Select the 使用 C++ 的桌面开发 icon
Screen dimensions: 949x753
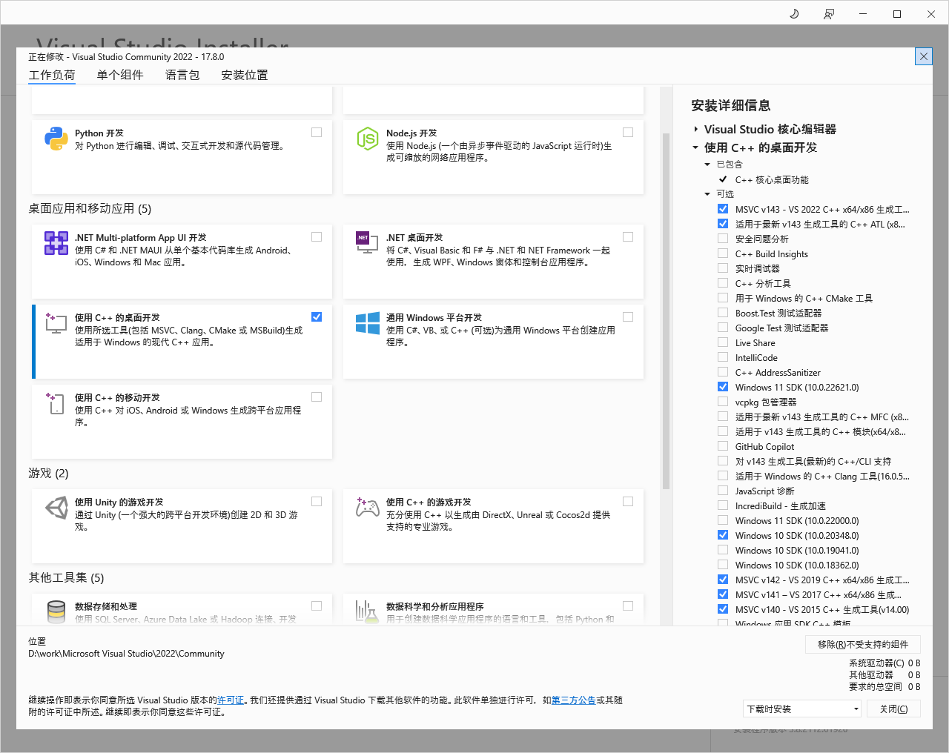(x=56, y=323)
